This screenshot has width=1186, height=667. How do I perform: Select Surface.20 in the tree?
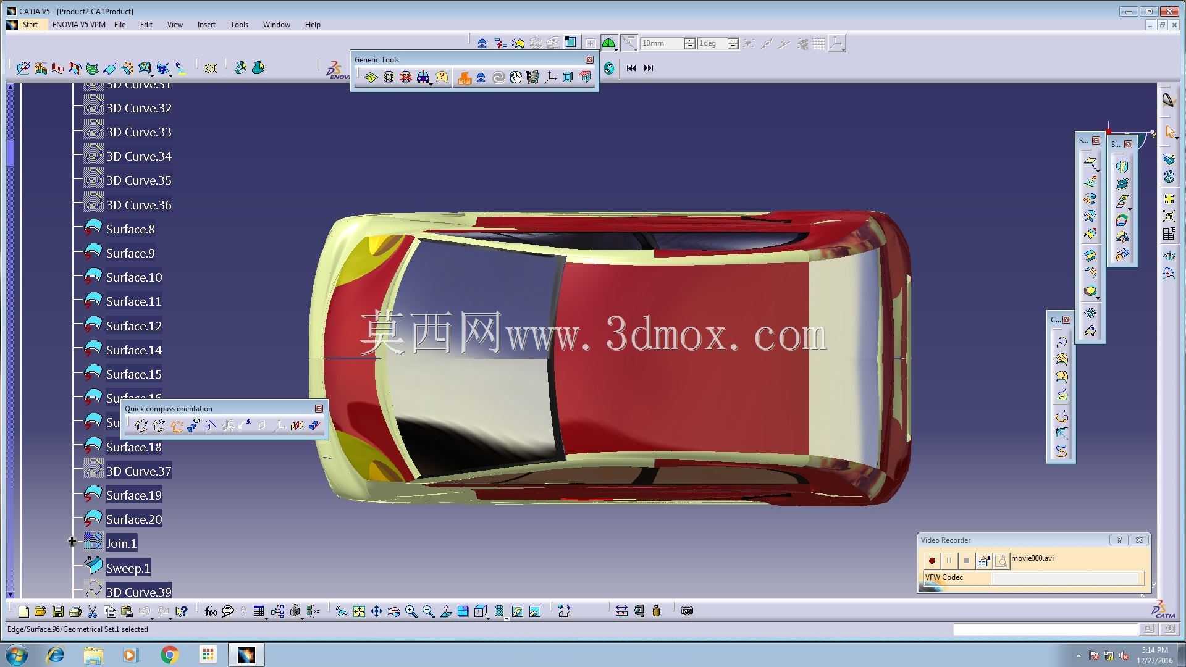point(133,519)
